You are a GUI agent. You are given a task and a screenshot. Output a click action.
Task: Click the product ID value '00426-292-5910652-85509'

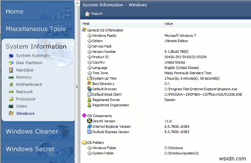pyautogui.click(x=185, y=57)
